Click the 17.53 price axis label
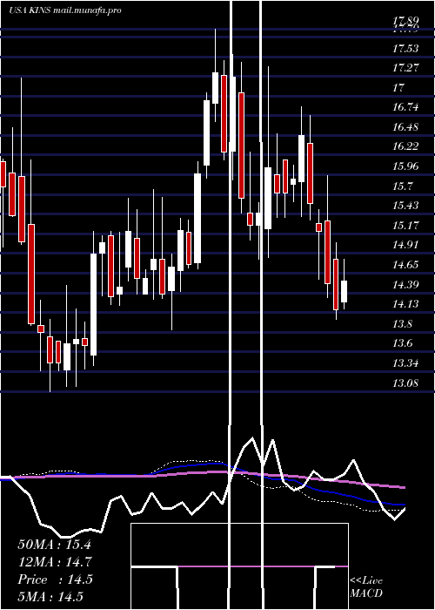This screenshot has height=610, width=435. click(x=405, y=49)
